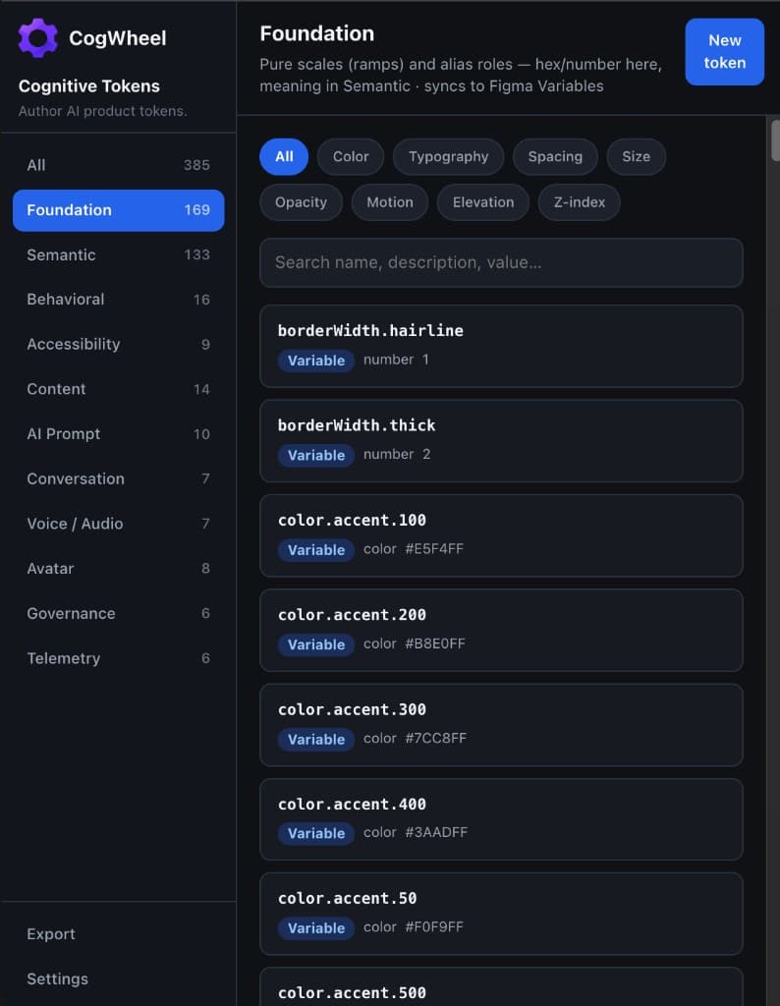Select the Telemetry sidebar category
The image size is (780, 1006).
pyautogui.click(x=119, y=658)
